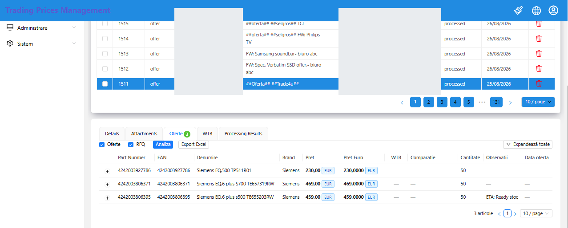Click the '3 articole' count text
This screenshot has width=568, height=228.
(x=483, y=214)
